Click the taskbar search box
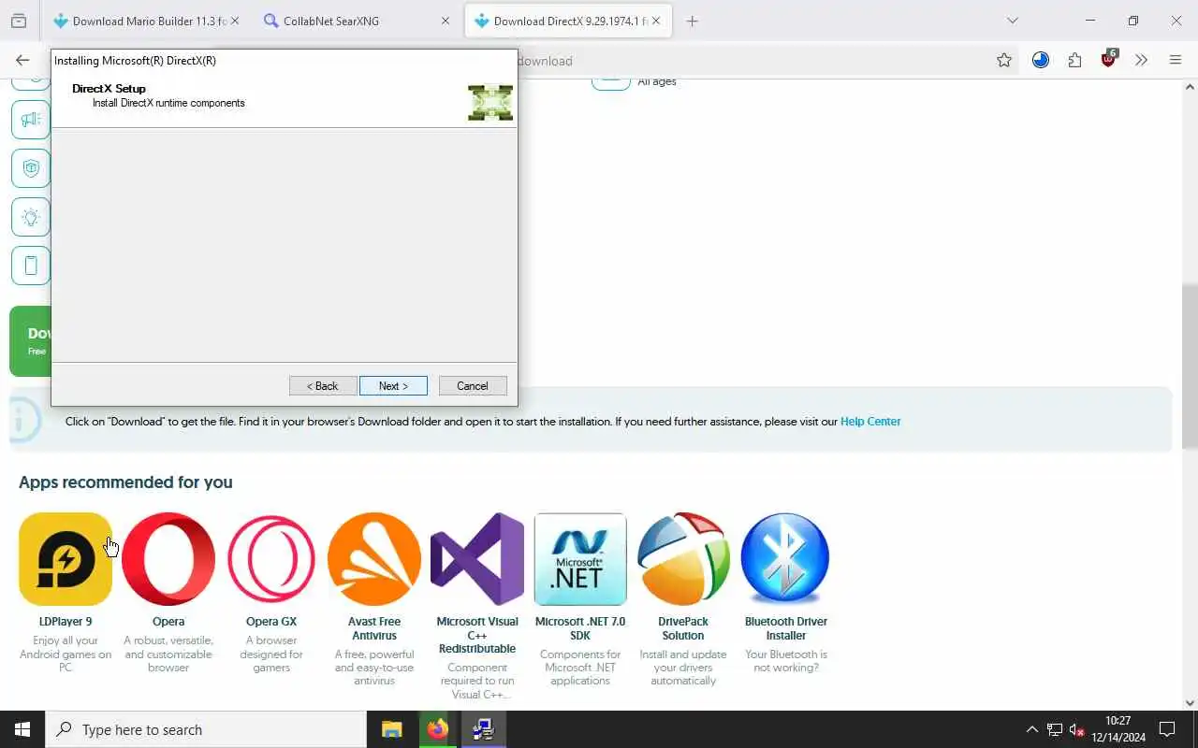The width and height of the screenshot is (1198, 748). [x=206, y=729]
